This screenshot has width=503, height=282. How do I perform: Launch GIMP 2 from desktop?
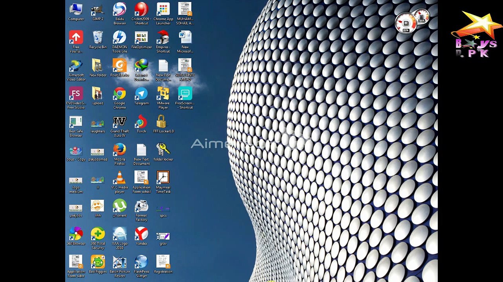click(97, 12)
